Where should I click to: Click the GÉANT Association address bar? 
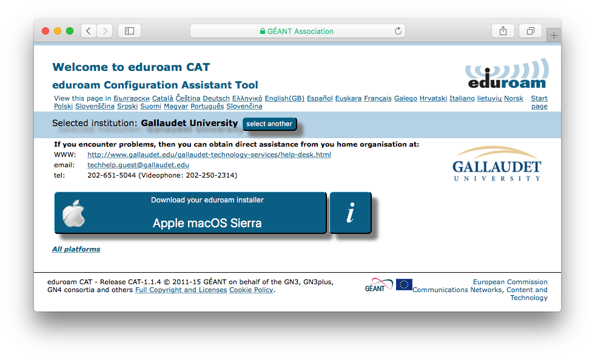(297, 31)
